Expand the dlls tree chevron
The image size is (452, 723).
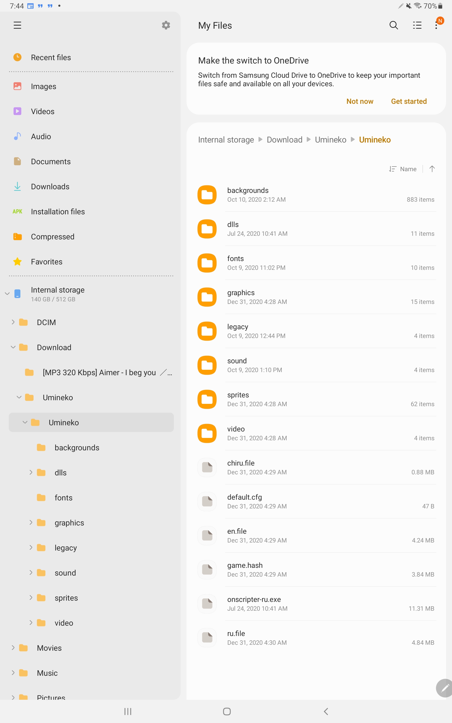coord(31,472)
